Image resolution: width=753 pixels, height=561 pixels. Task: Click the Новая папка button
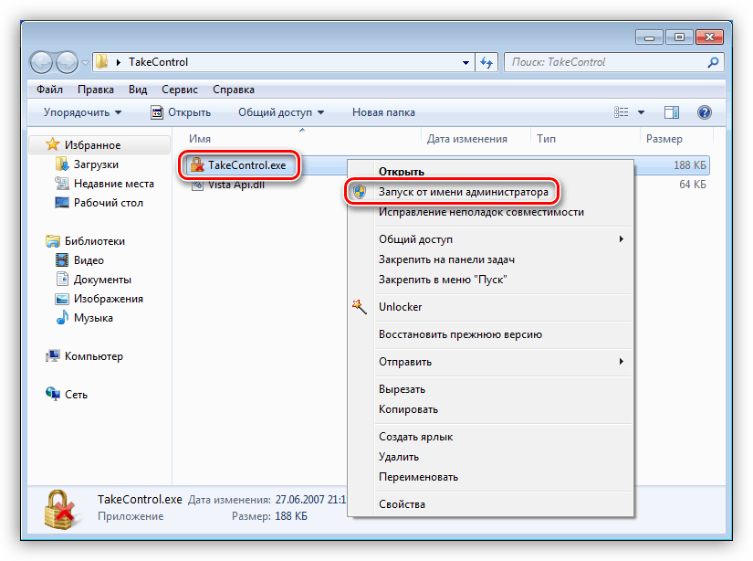tap(383, 112)
